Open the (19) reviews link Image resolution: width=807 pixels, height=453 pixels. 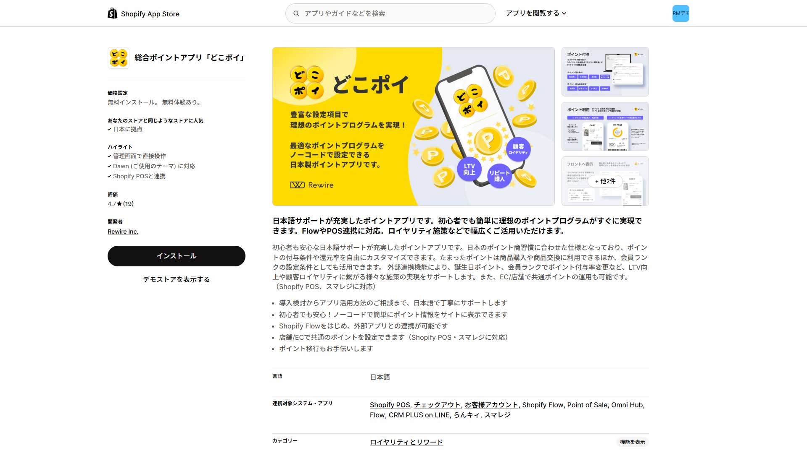[x=128, y=204]
